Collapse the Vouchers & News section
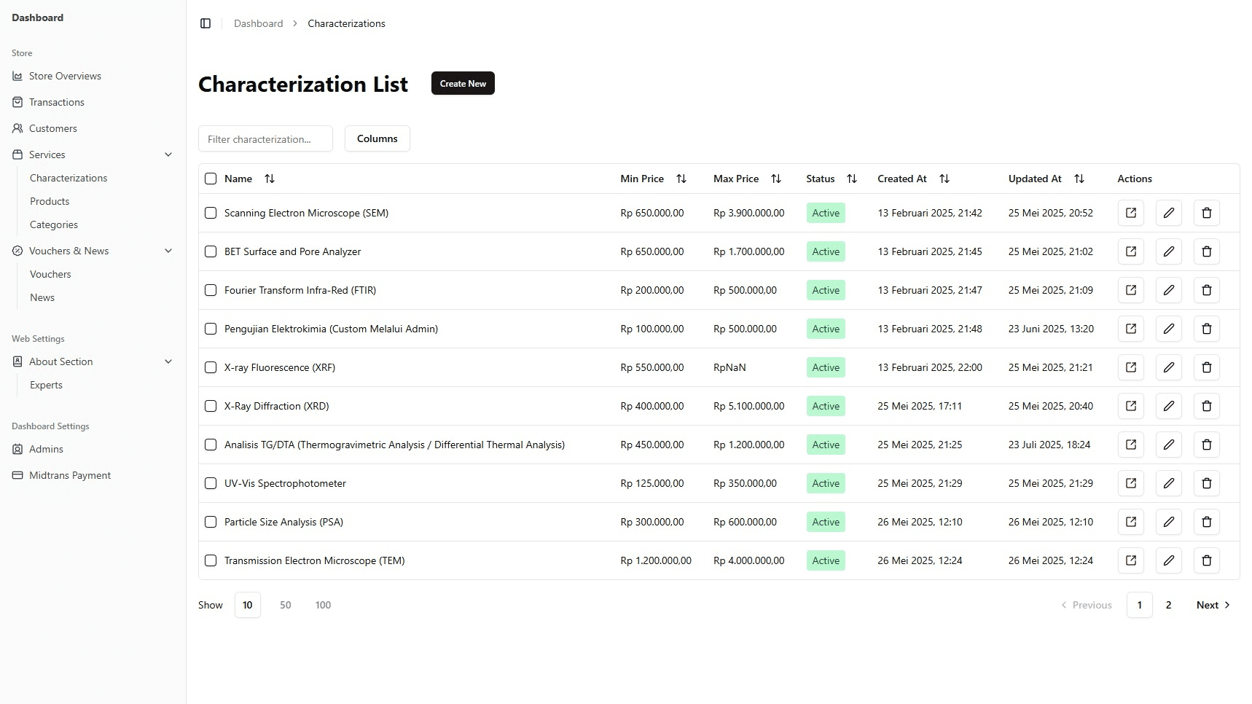The image size is (1252, 704). point(168,251)
